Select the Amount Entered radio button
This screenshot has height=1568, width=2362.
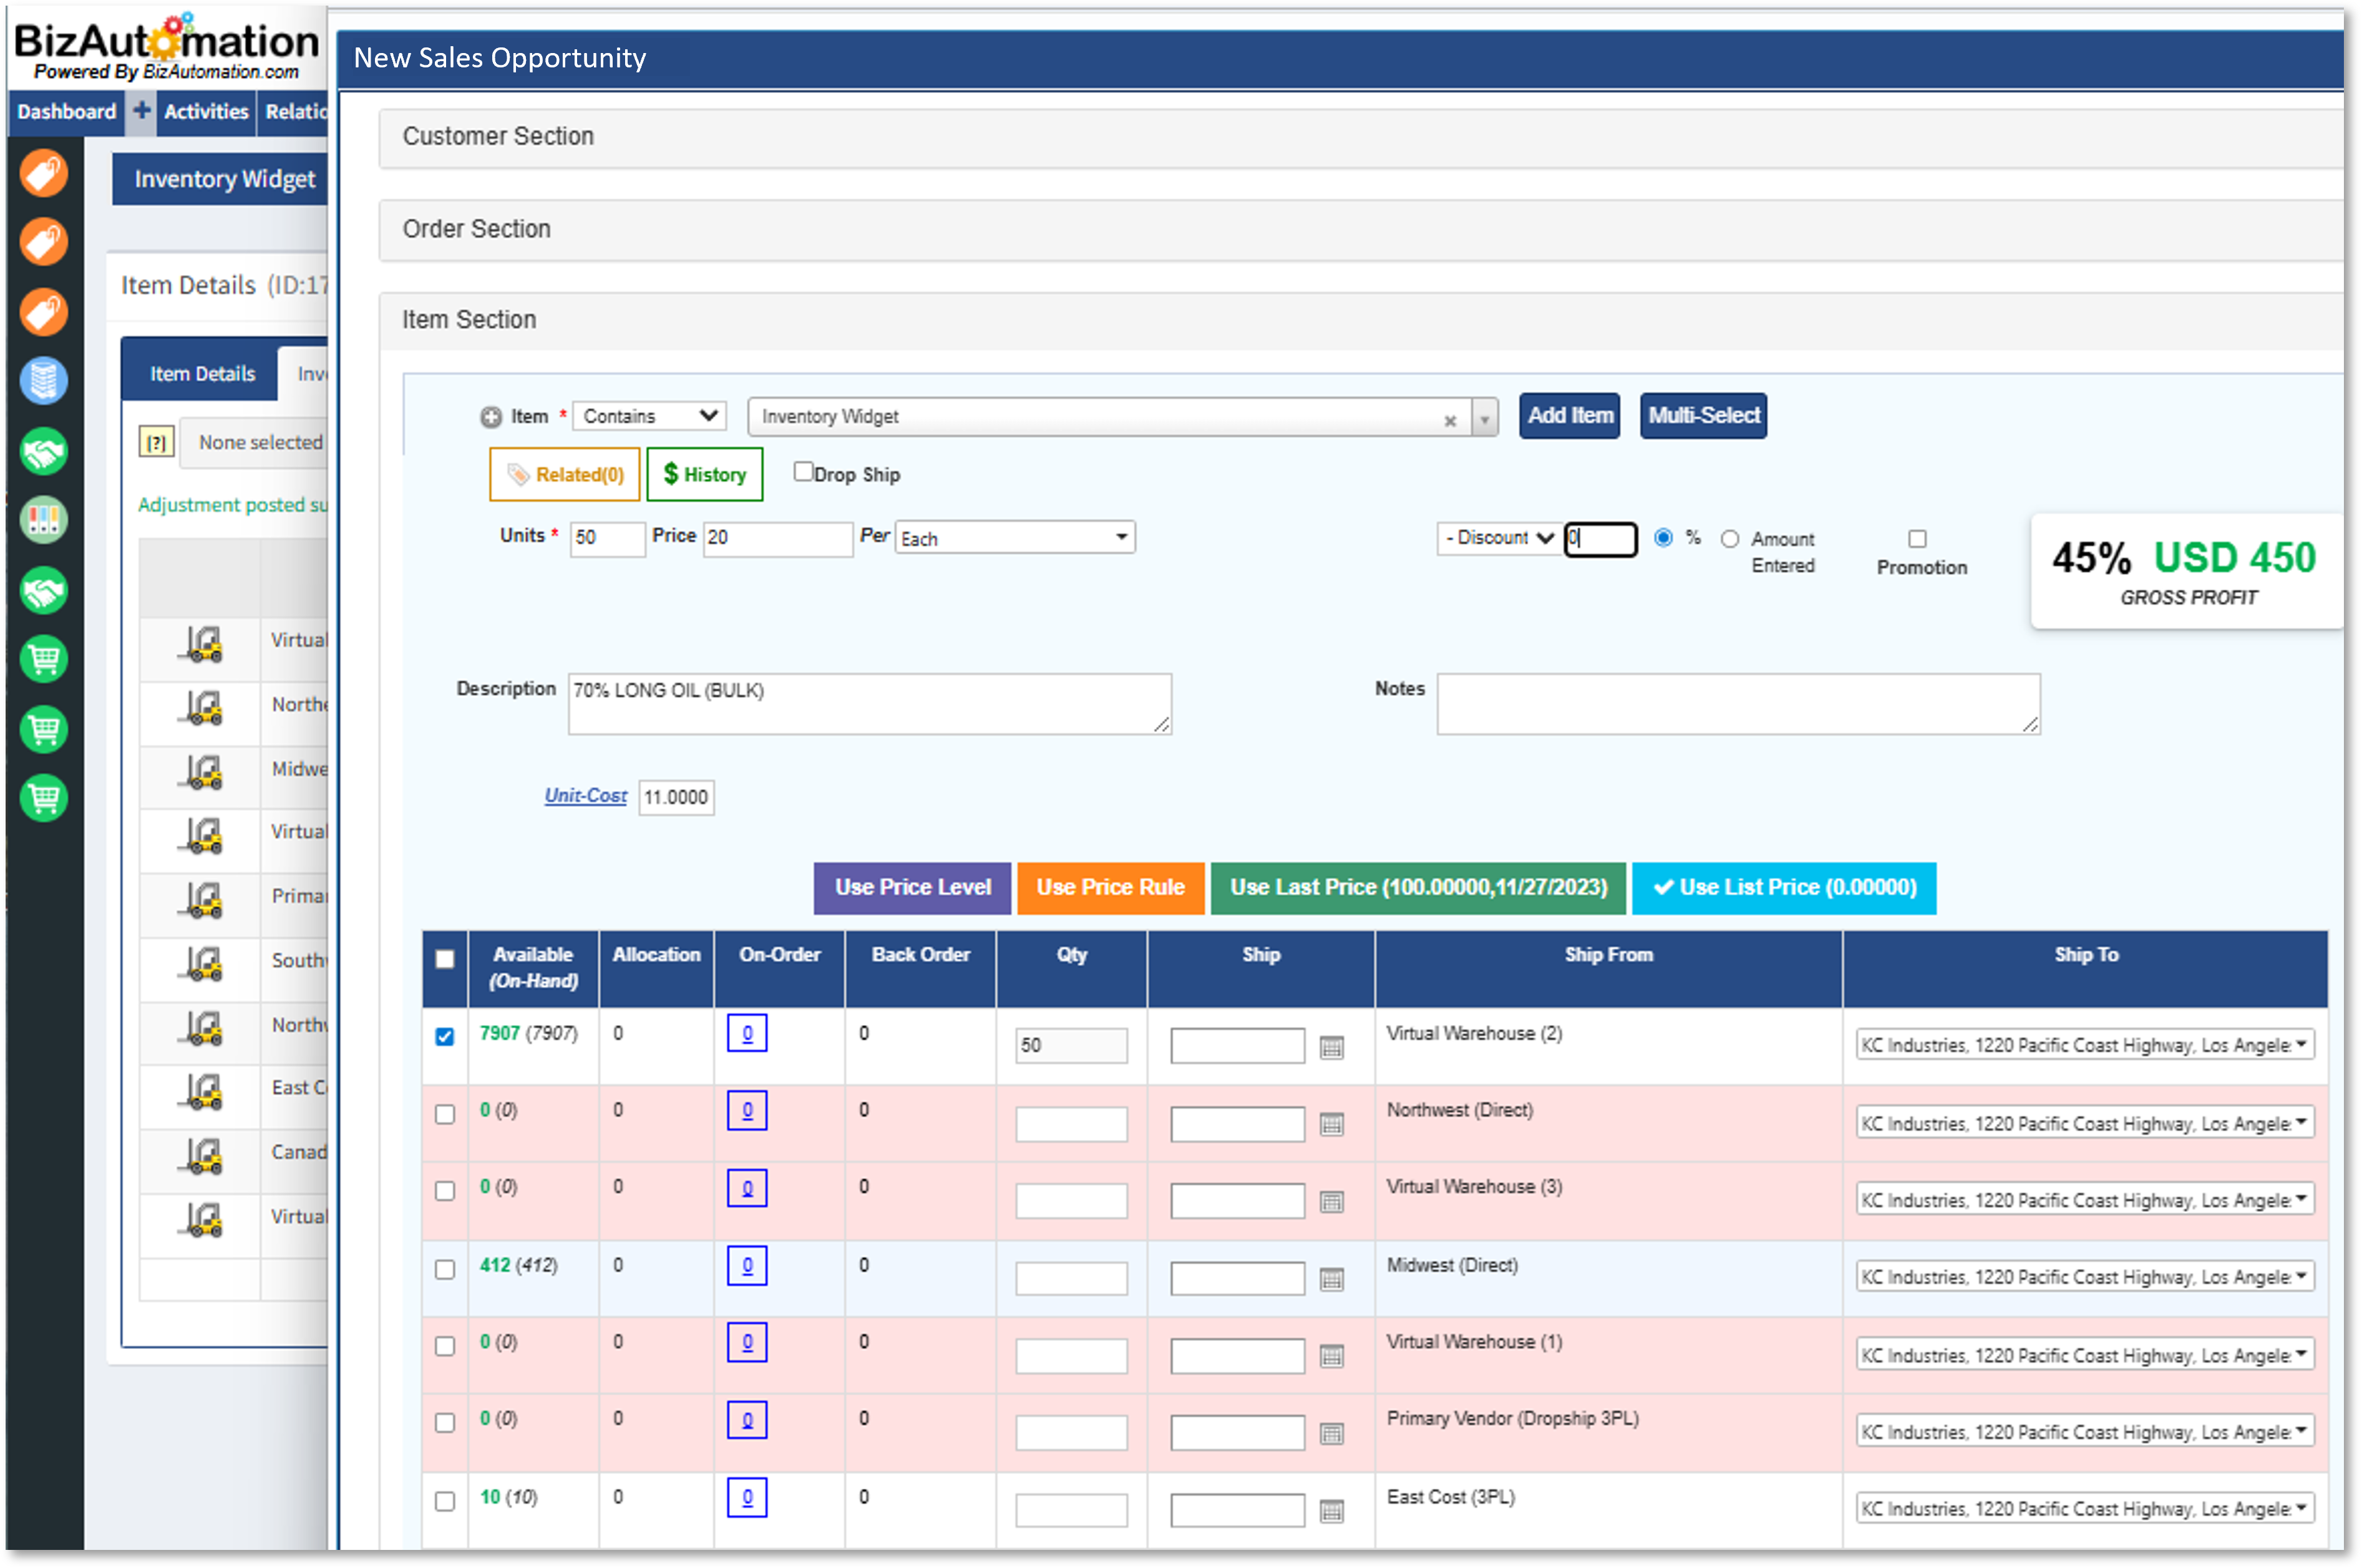coord(1729,539)
